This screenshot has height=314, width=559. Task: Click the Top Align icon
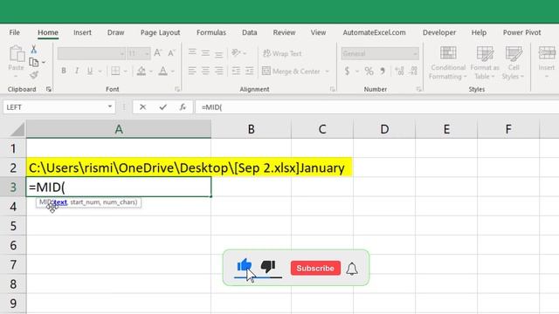192,52
